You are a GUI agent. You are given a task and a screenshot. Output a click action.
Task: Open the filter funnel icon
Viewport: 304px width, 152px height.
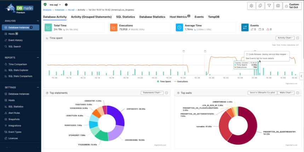click(269, 6)
